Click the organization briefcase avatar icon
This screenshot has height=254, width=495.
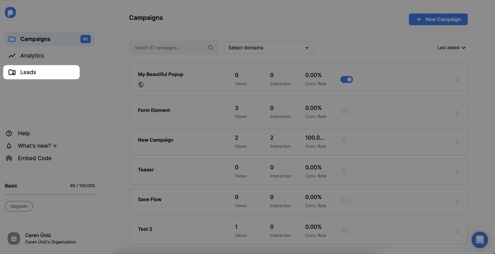14,239
